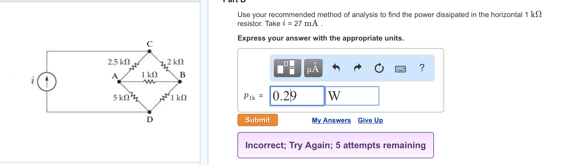Image resolution: width=567 pixels, height=165 pixels.
Task: Open the μÅ units symbols menu
Action: point(313,68)
